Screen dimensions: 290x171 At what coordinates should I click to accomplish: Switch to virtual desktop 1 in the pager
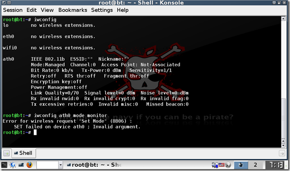click(241, 165)
